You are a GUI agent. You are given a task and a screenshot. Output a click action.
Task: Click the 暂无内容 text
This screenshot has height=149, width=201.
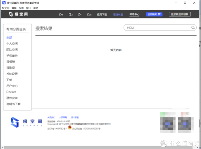116,50
